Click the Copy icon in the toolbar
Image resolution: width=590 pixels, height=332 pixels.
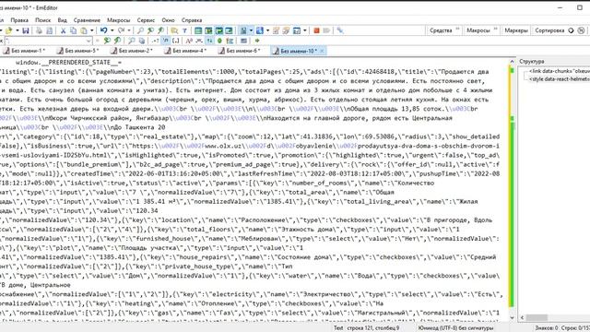point(74,30)
